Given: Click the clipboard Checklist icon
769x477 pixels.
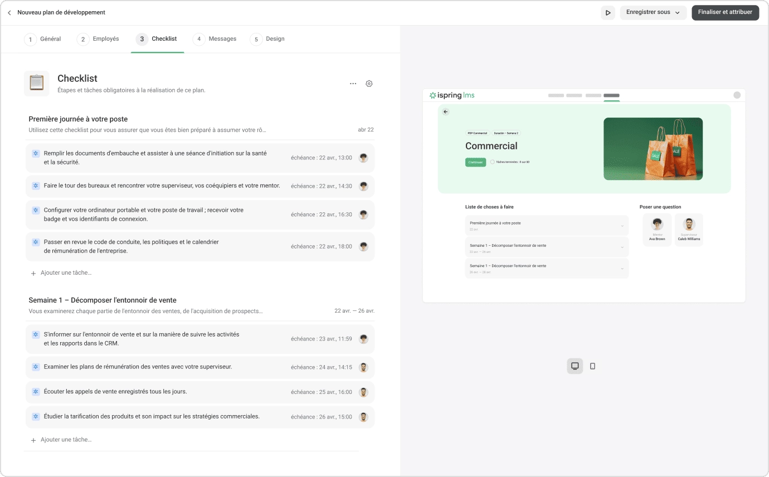Looking at the screenshot, I should point(36,82).
